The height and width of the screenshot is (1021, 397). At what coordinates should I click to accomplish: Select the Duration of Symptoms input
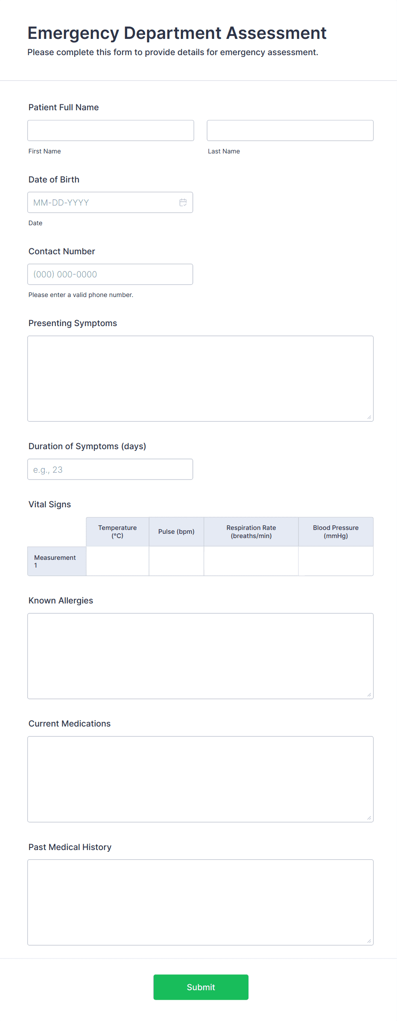pyautogui.click(x=110, y=469)
